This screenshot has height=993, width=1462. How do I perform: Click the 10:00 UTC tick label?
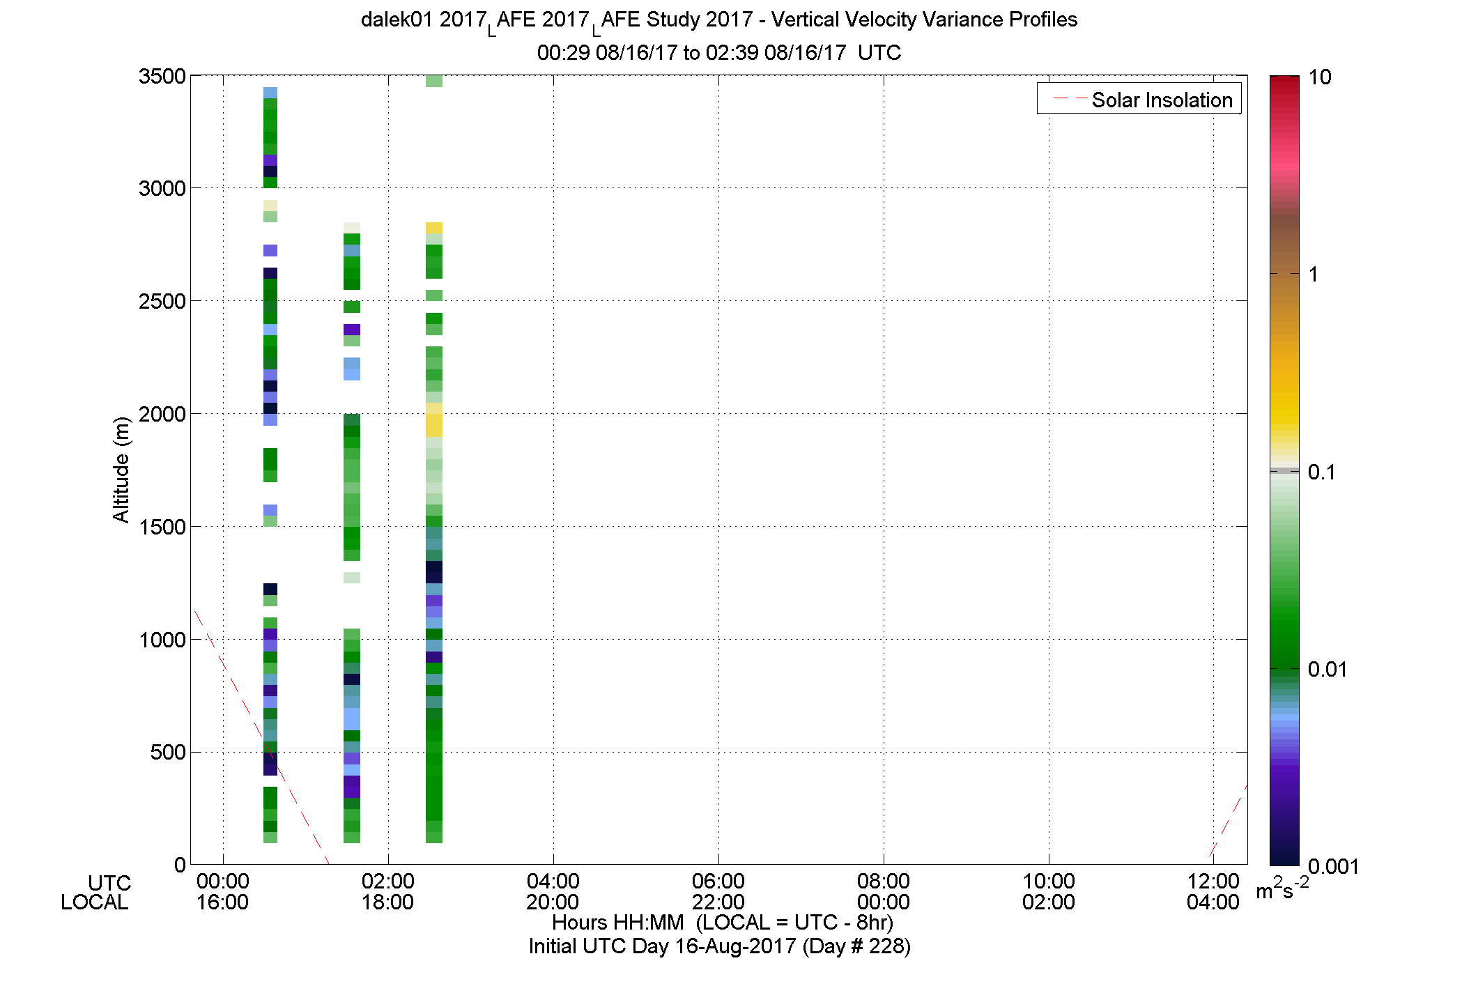(1049, 882)
